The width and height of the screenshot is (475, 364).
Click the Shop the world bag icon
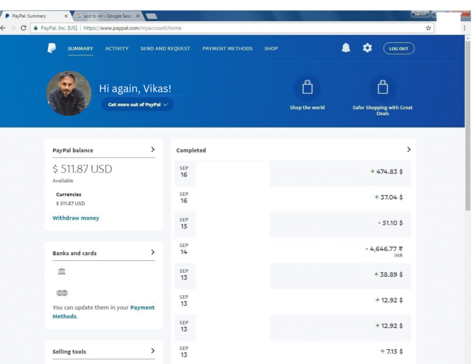307,87
